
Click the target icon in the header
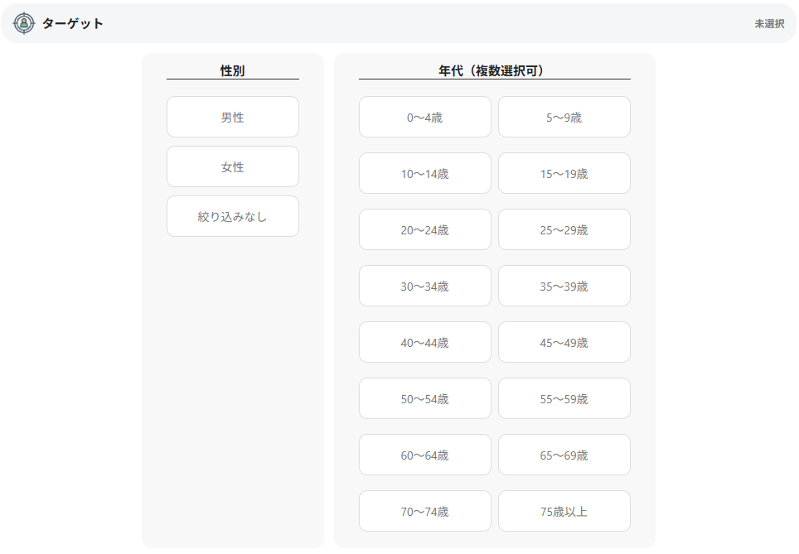point(25,23)
